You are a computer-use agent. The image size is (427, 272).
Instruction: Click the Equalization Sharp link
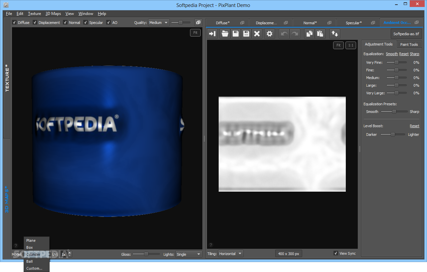point(414,54)
